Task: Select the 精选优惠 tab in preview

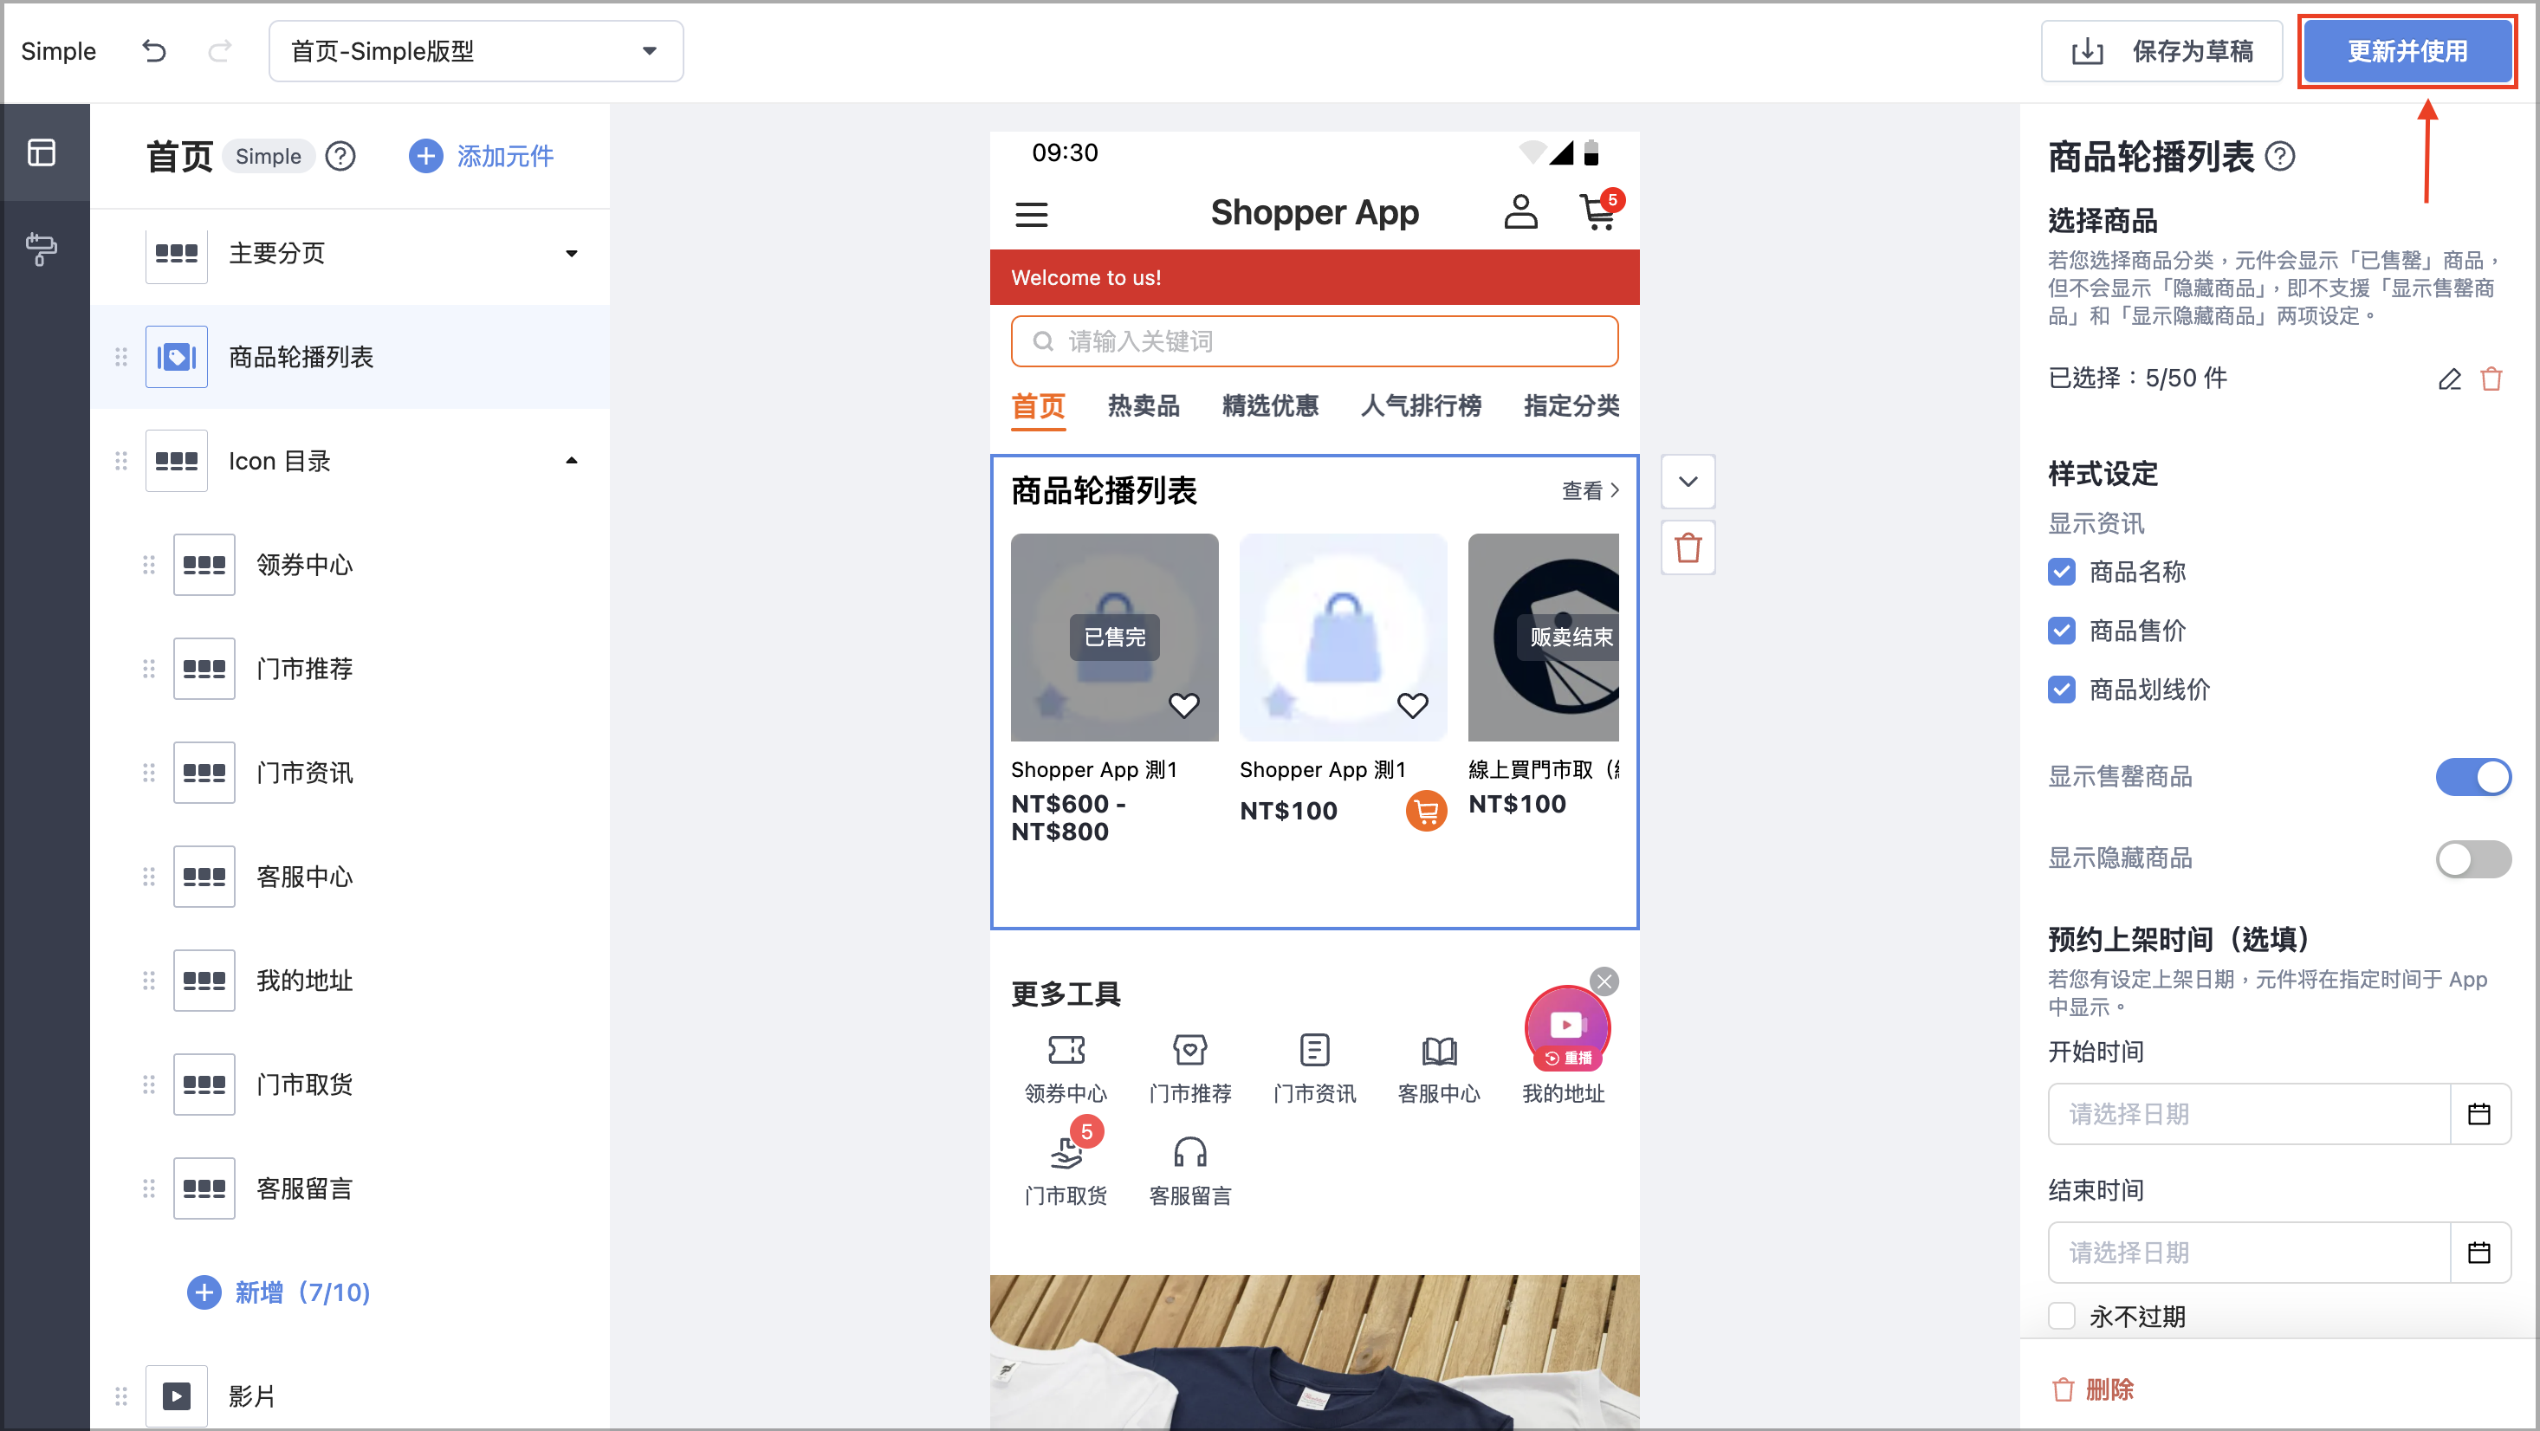Action: (x=1270, y=405)
